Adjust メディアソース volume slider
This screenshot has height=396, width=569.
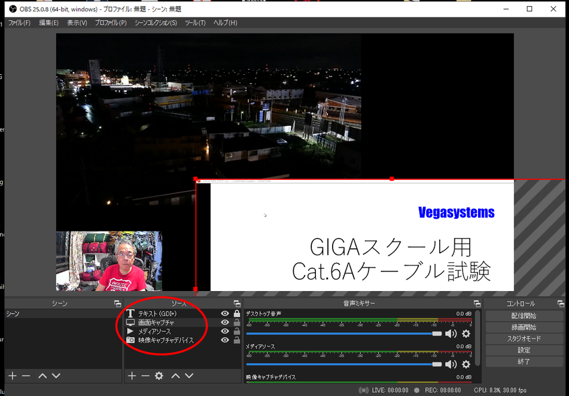click(344, 364)
